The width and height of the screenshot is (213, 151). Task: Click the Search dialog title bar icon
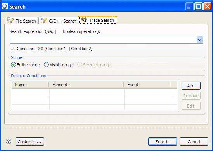point(5,6)
